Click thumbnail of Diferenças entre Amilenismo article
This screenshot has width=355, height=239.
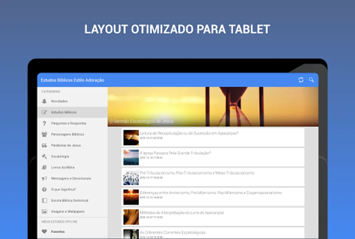(x=131, y=197)
